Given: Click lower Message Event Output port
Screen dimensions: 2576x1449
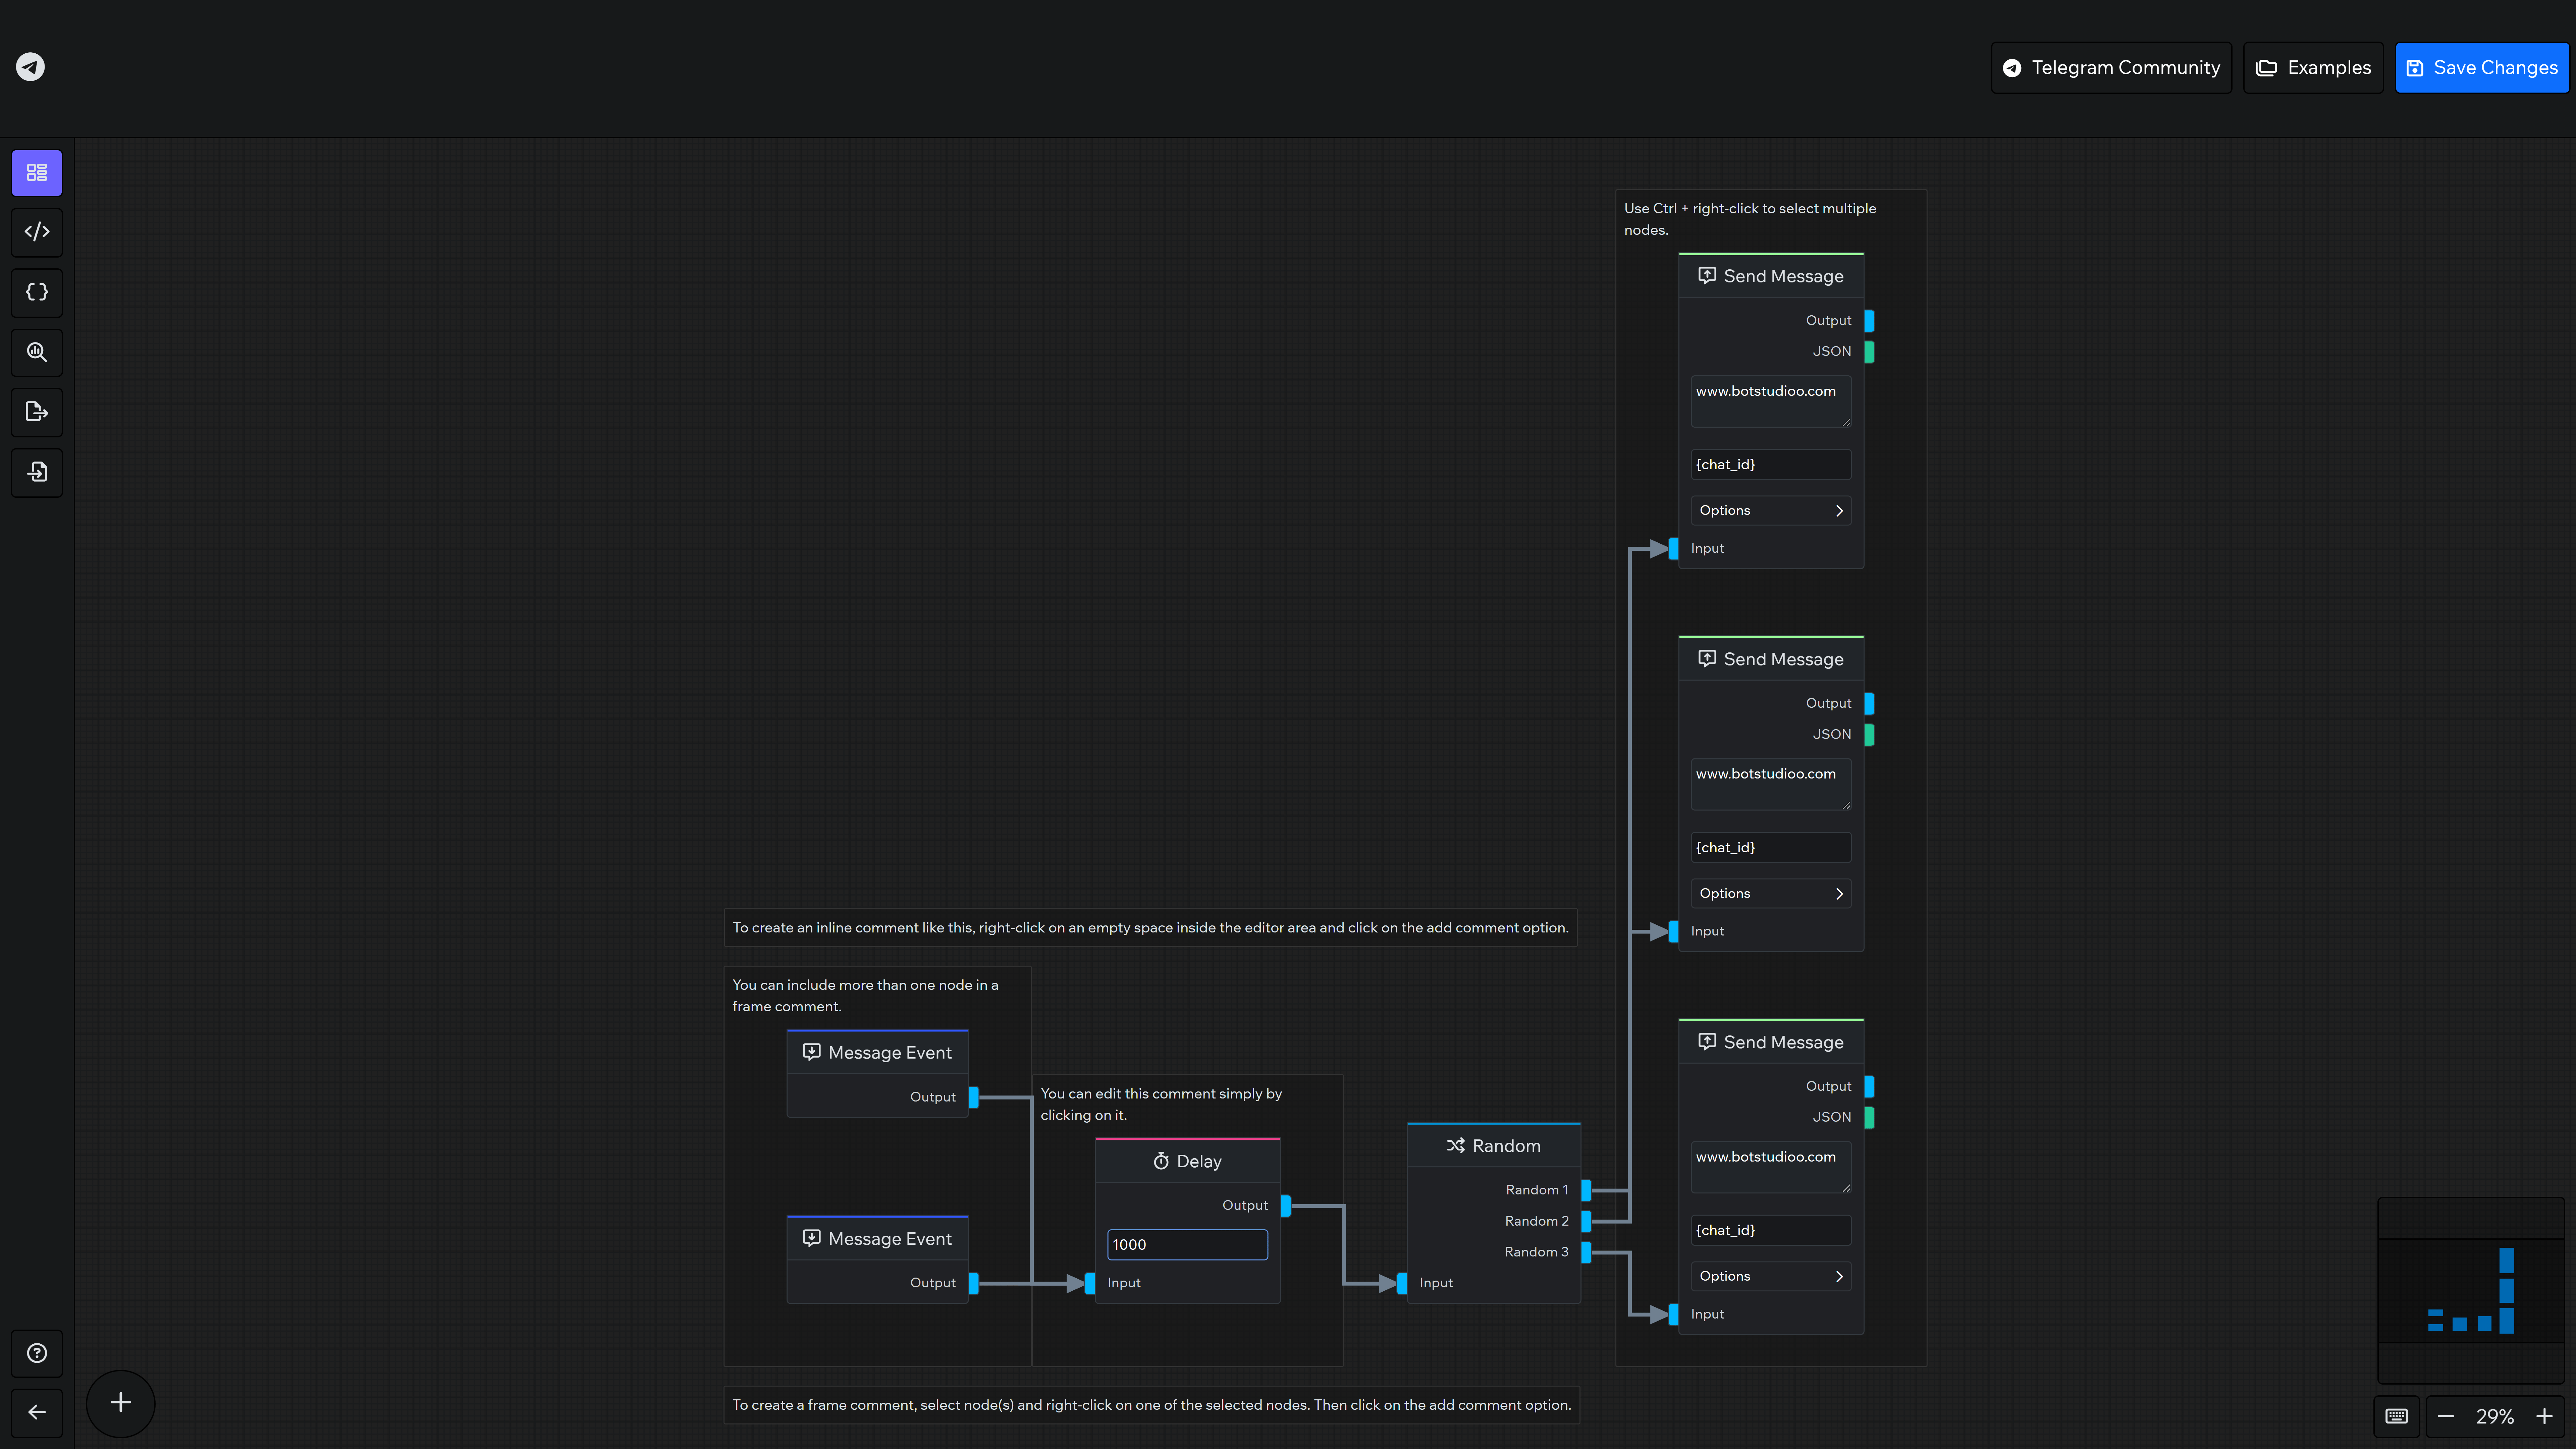Looking at the screenshot, I should click(974, 1283).
